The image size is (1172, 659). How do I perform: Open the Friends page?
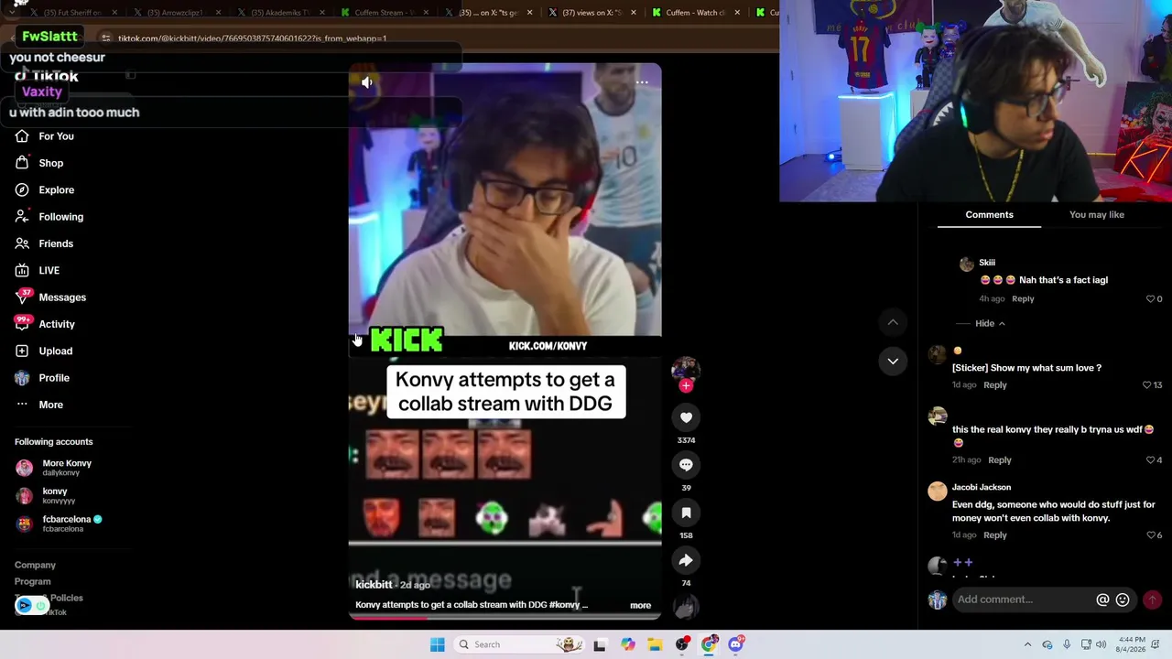(x=44, y=243)
